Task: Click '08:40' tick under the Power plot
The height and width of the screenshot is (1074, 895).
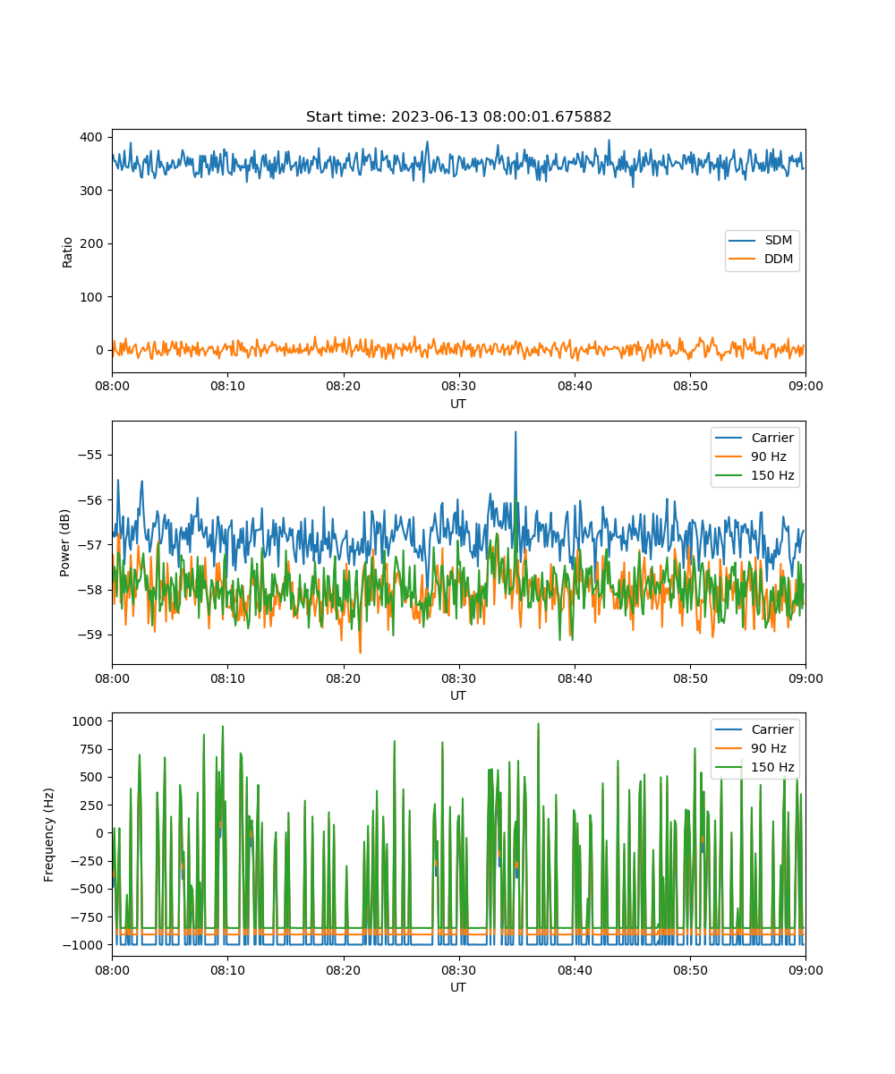Action: pyautogui.click(x=574, y=678)
